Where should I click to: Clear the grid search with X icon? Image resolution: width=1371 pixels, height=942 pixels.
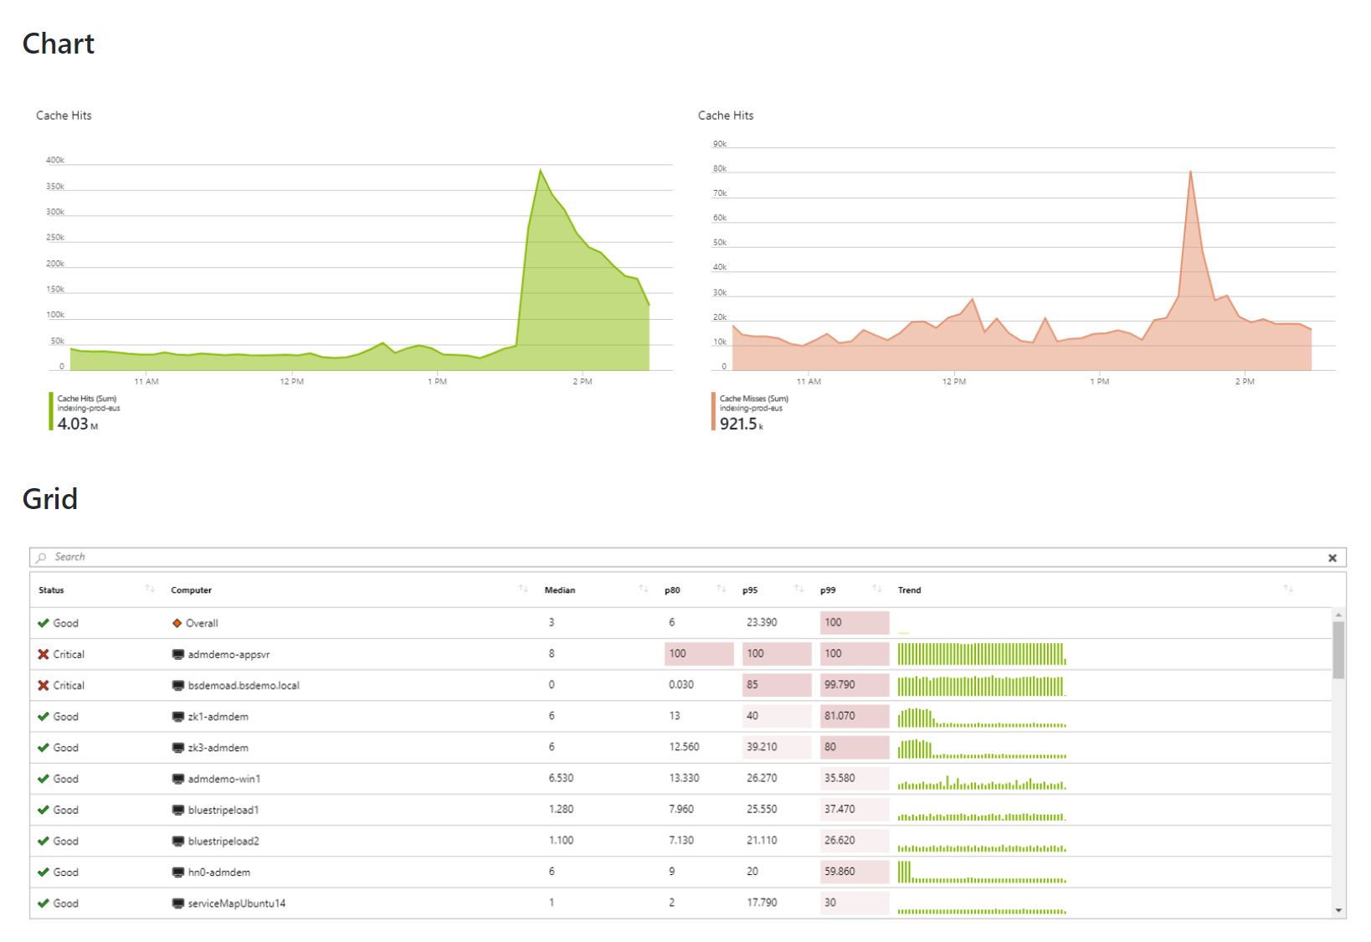point(1332,559)
